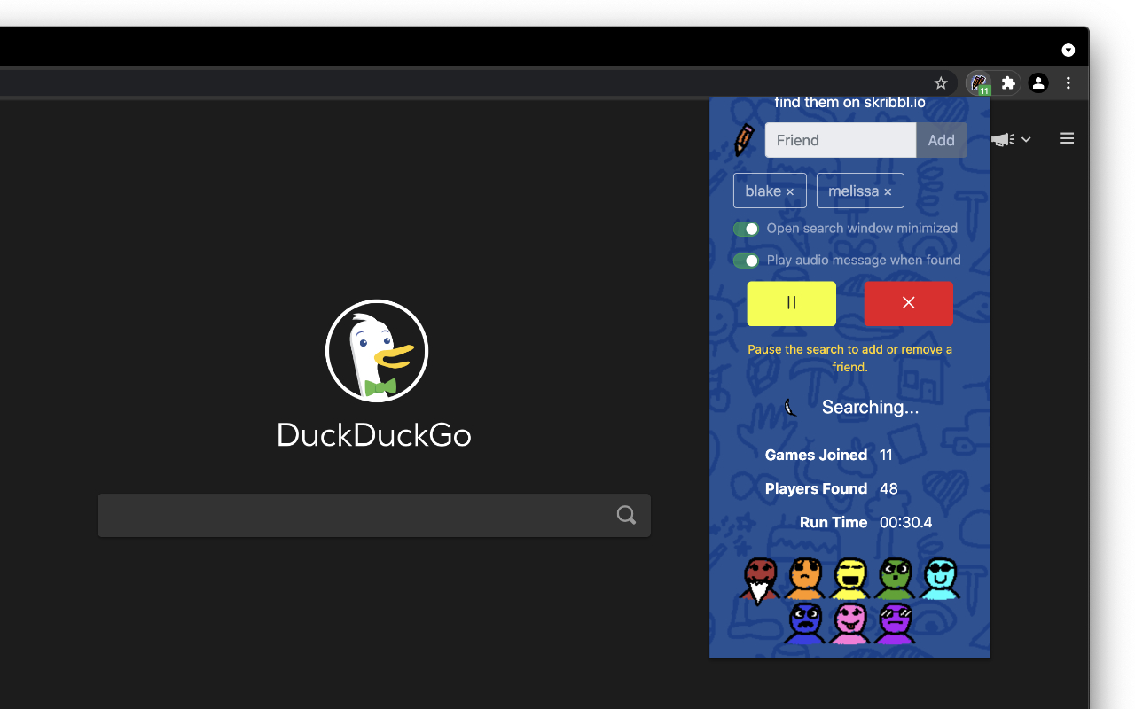
Task: Click the moon icon next to Searching
Action: pos(790,407)
